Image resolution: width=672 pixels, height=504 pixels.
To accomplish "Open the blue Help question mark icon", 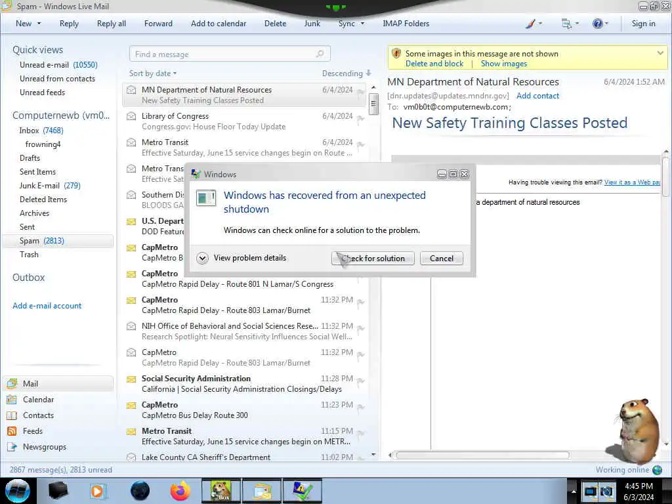I will (x=597, y=24).
